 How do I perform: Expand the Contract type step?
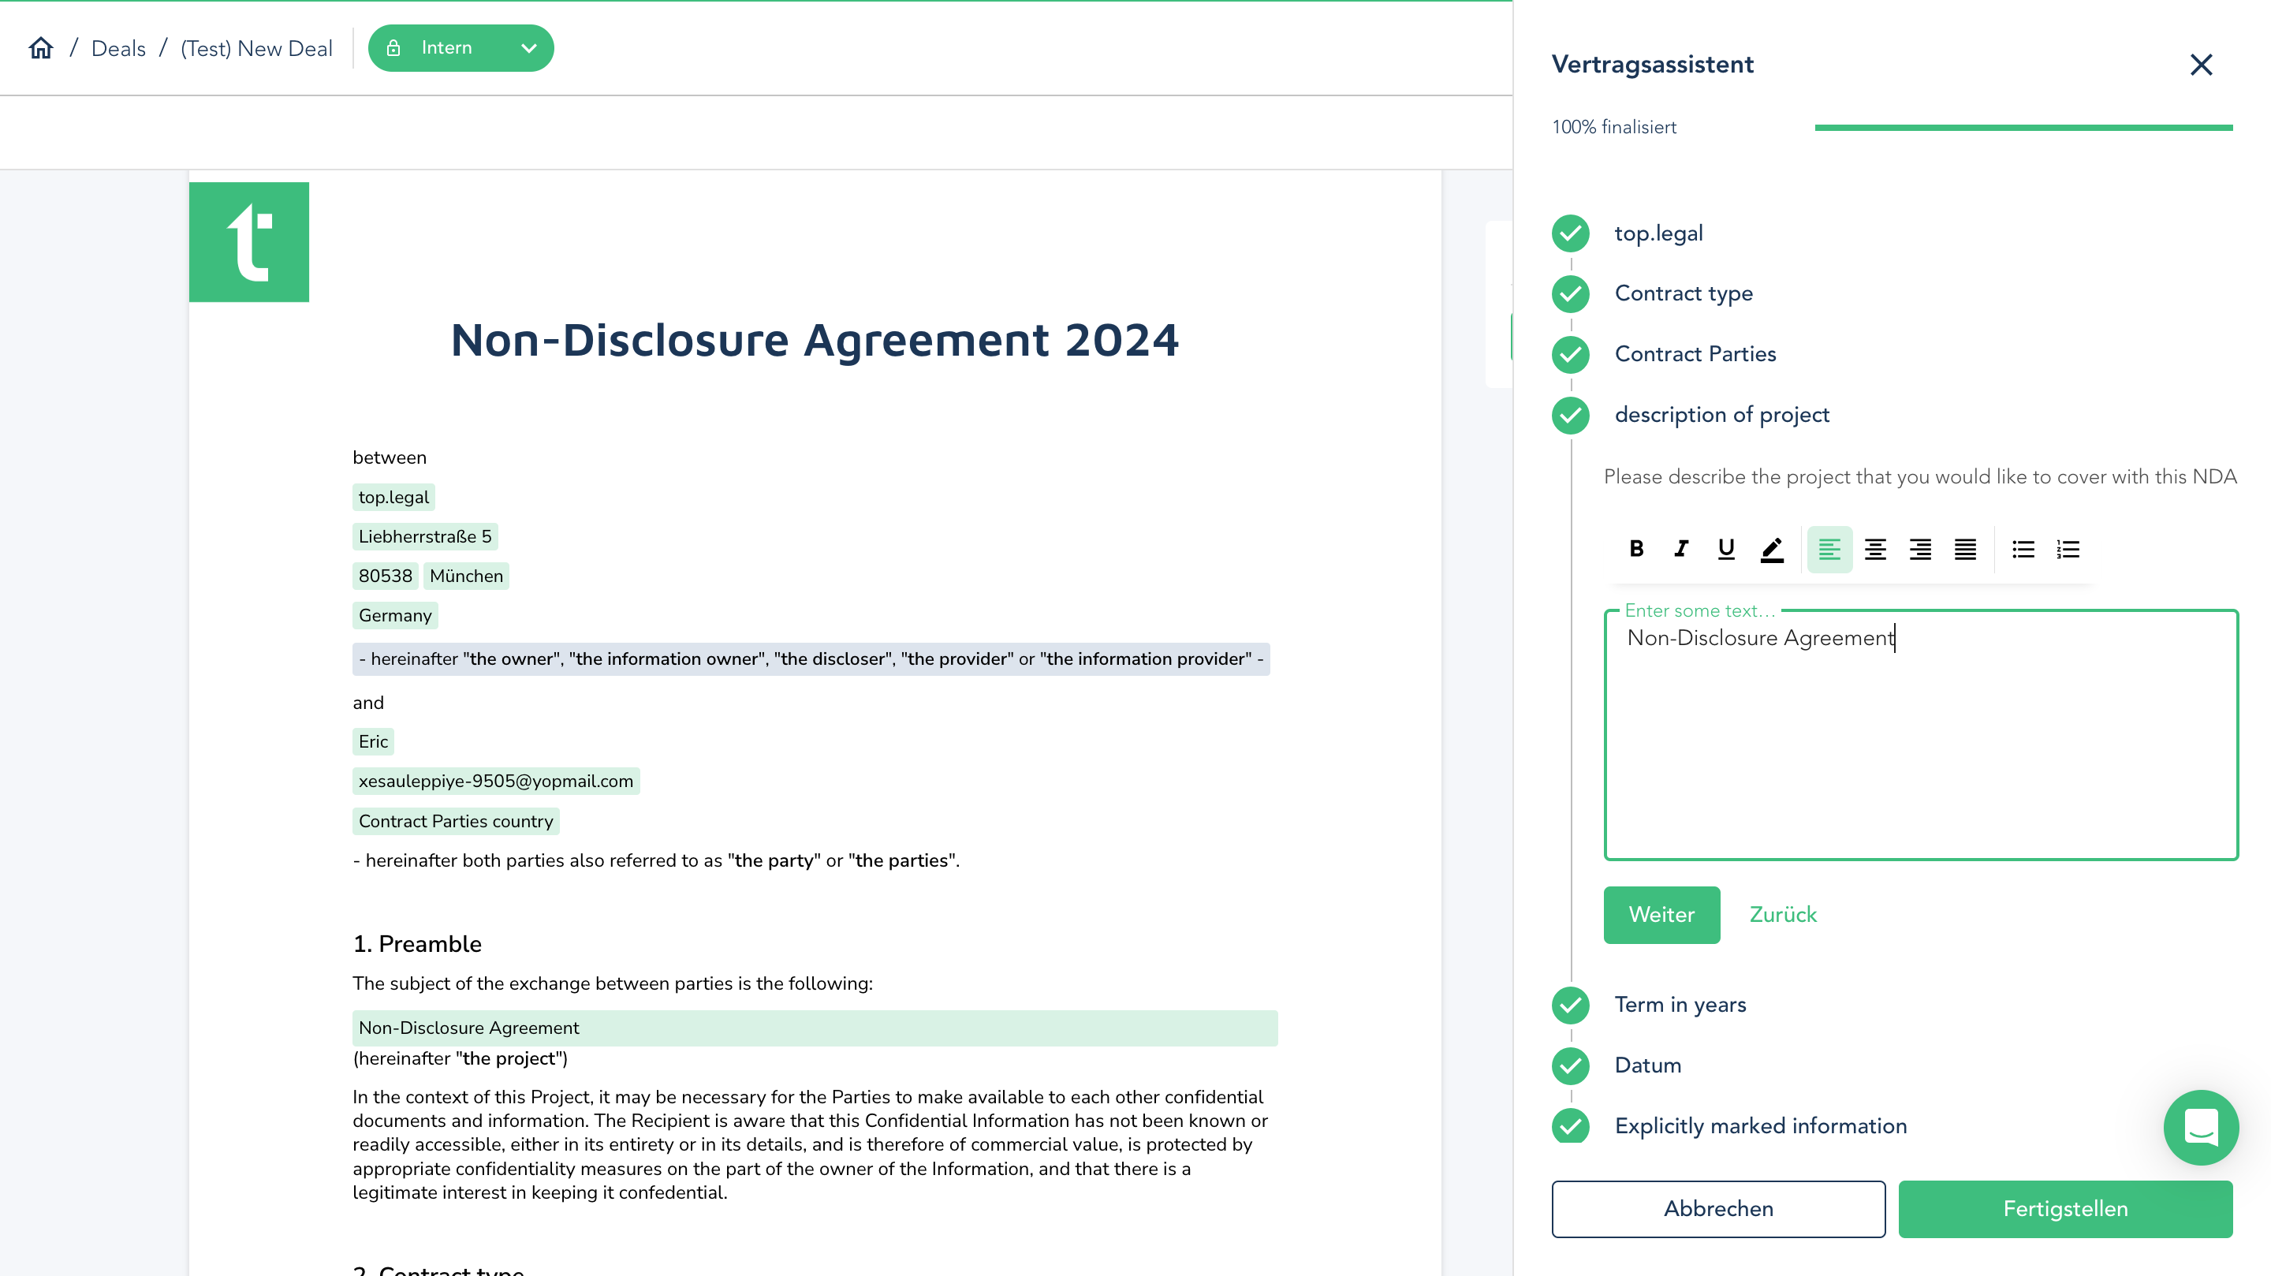(1683, 293)
